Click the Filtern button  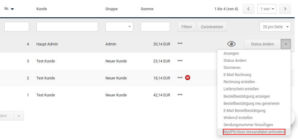187,27
